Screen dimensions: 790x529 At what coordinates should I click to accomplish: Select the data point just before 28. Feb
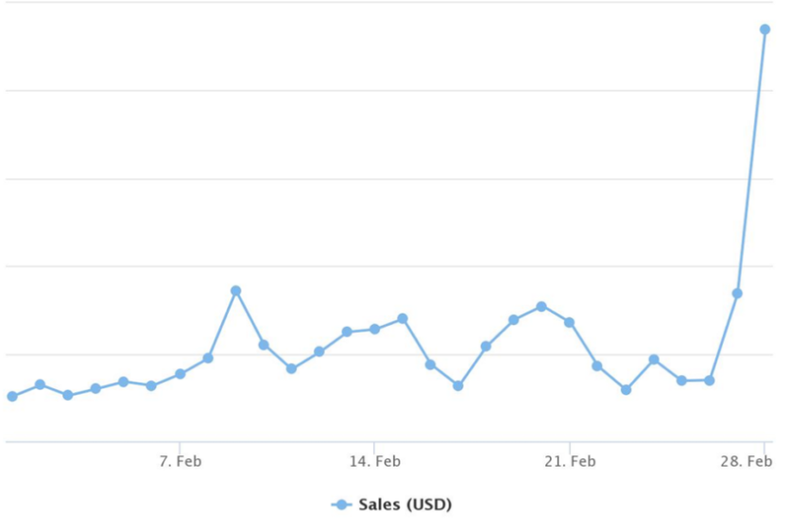737,293
